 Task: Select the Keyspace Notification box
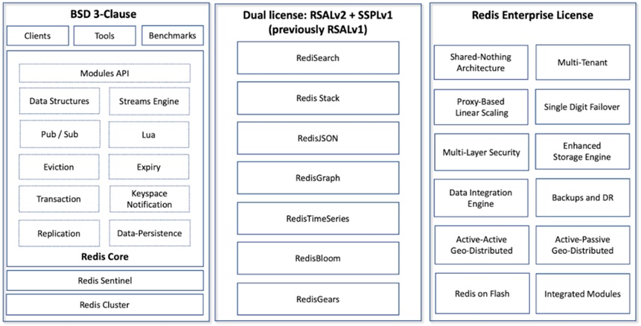[149, 199]
